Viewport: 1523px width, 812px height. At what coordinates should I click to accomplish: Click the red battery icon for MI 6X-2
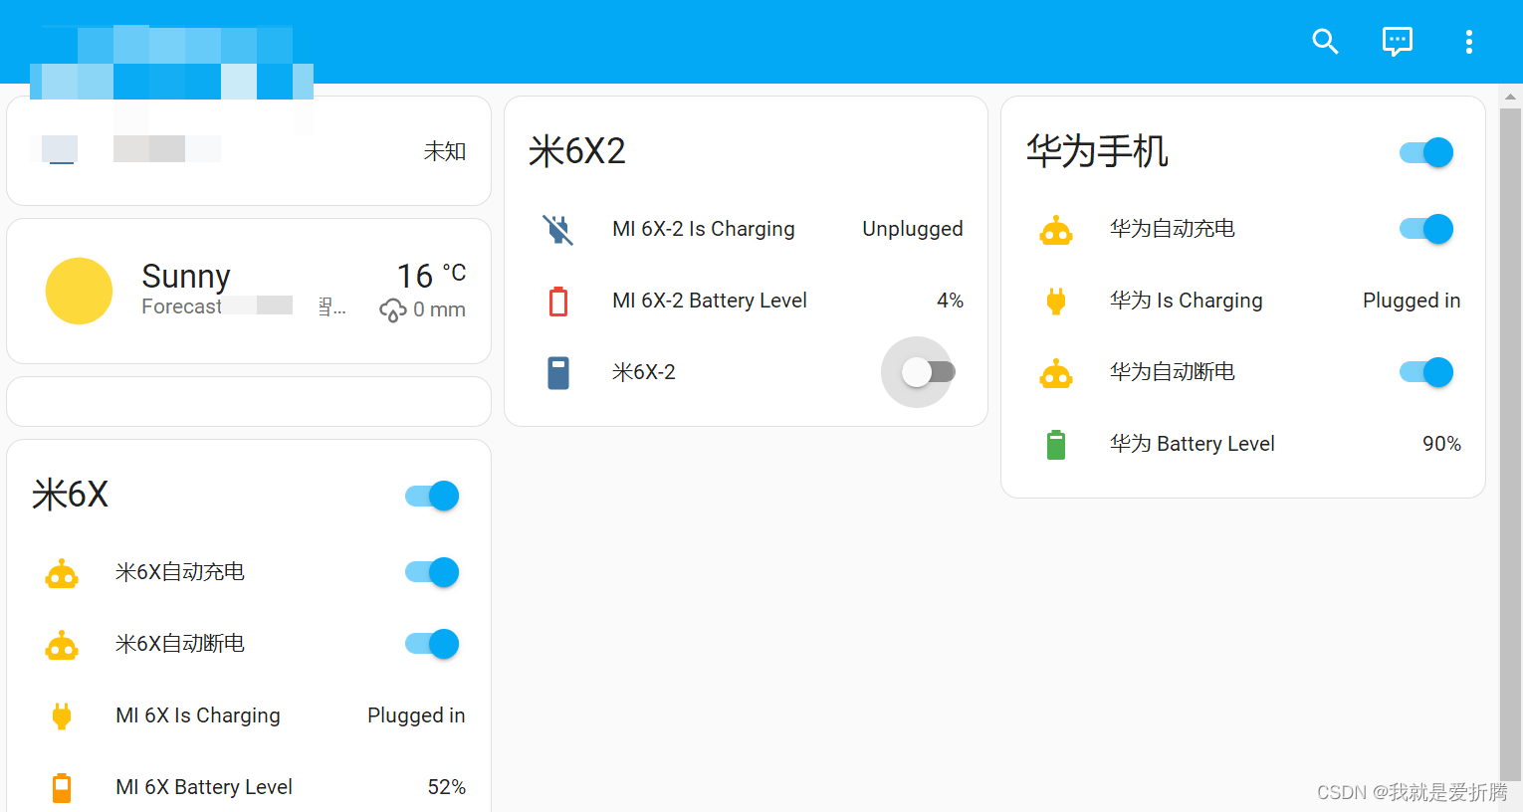[x=558, y=301]
